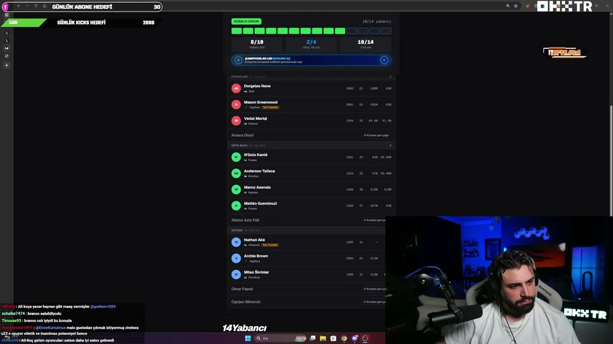Click the green number 6 badge for Mattéo Guendouzi
Image resolution: width=613 pixels, height=344 pixels.
pos(236,206)
